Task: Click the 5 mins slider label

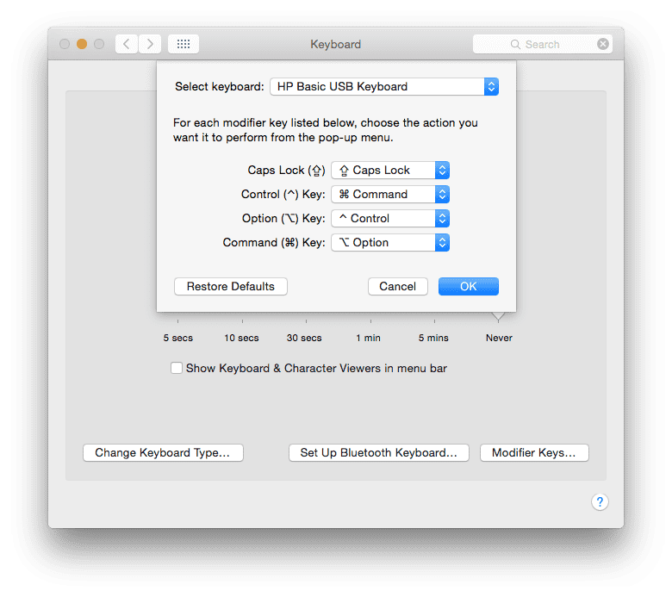Action: coord(433,338)
